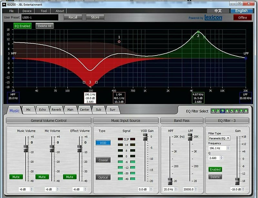Switch to the Sub tab

click(x=99, y=109)
